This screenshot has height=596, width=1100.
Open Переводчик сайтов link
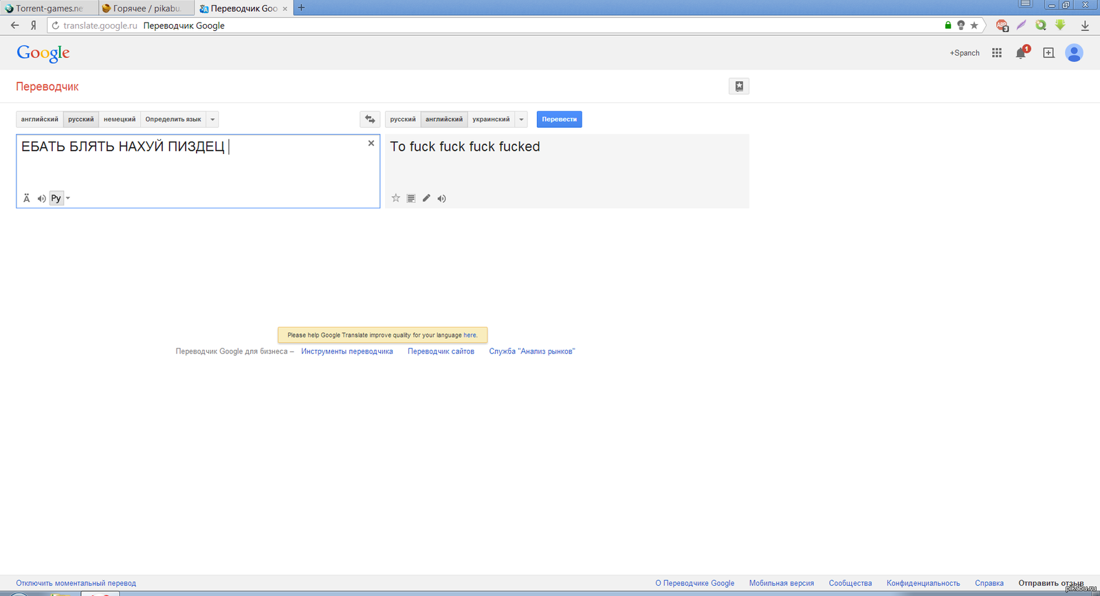[x=441, y=351]
